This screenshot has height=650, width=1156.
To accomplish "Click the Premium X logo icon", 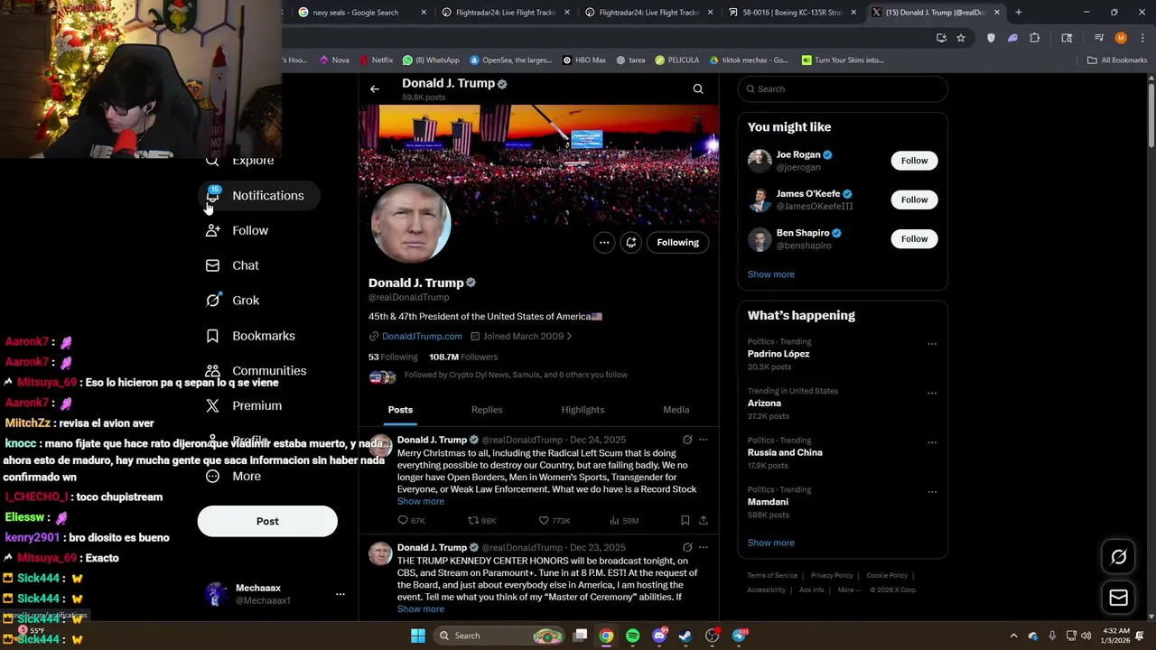I will [212, 406].
